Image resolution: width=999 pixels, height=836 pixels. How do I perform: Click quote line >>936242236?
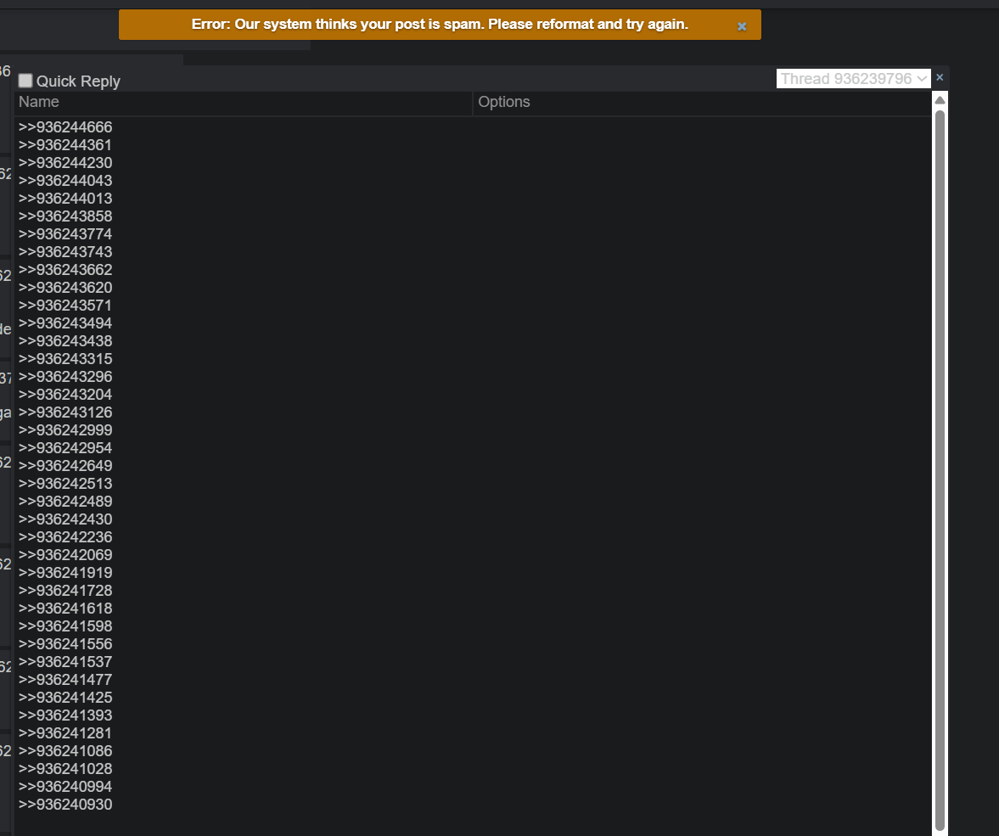(65, 538)
